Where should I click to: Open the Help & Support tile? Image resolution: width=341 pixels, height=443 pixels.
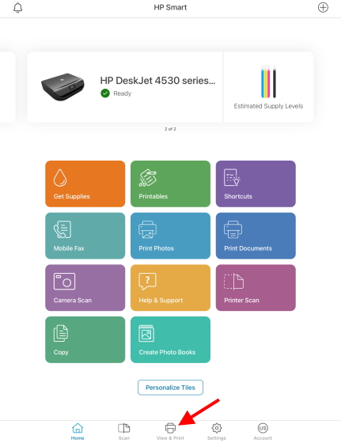point(170,288)
